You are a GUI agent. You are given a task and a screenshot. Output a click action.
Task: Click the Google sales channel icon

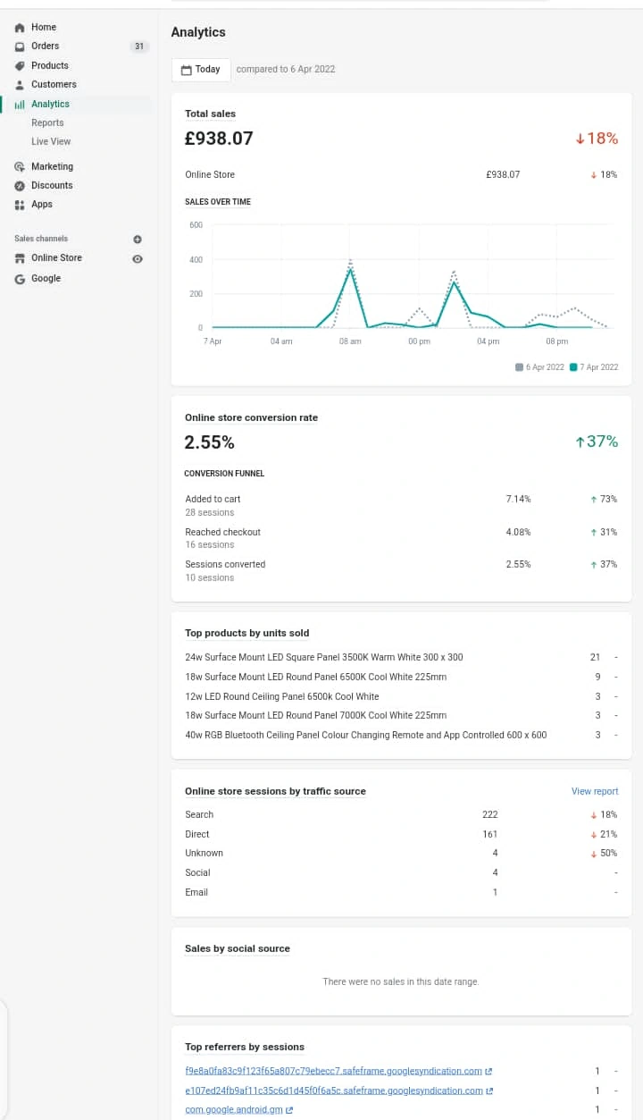coord(20,279)
